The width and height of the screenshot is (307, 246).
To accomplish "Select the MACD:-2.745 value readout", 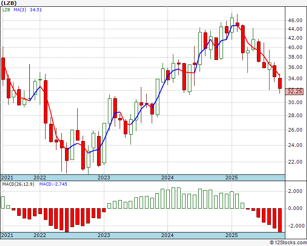I will pos(53,184).
